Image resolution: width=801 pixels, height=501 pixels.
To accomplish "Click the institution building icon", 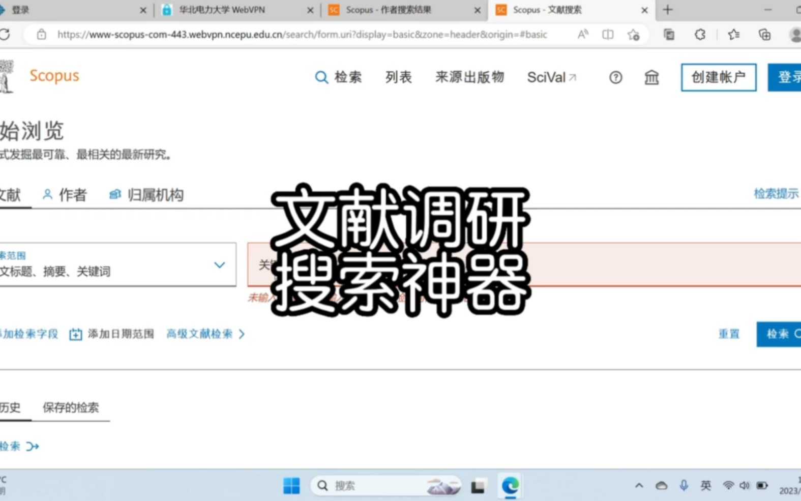I will 651,77.
